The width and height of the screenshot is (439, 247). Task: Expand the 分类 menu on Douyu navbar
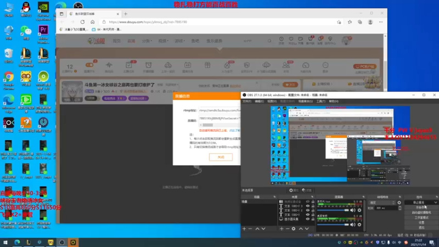tap(147, 41)
